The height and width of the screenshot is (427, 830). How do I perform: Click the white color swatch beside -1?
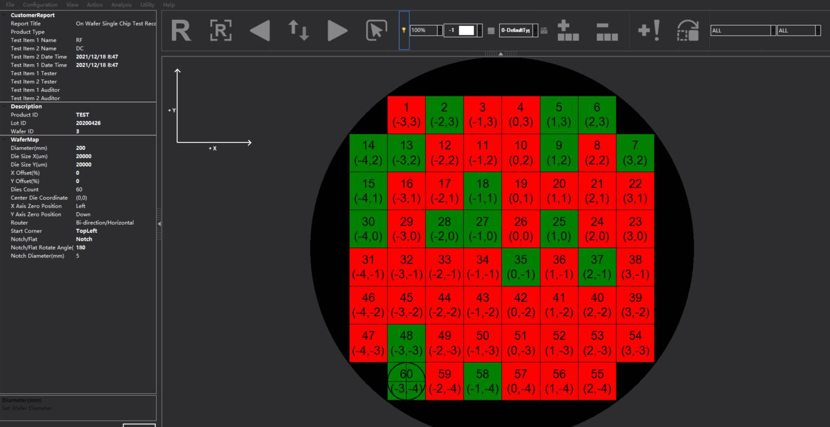(466, 30)
